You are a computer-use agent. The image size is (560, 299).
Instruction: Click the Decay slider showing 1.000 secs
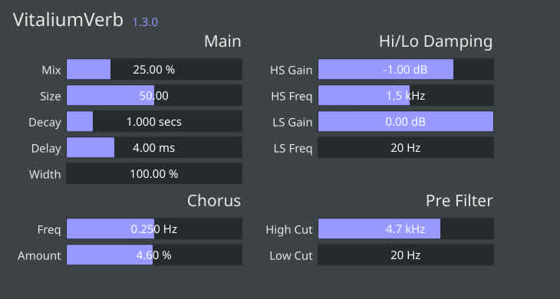154,122
